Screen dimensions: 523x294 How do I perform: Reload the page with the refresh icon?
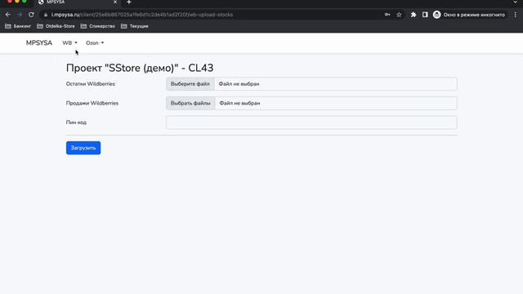tap(31, 15)
